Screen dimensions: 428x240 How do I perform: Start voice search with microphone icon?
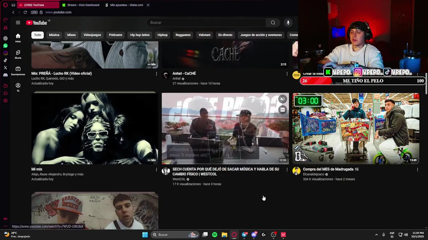[288, 23]
